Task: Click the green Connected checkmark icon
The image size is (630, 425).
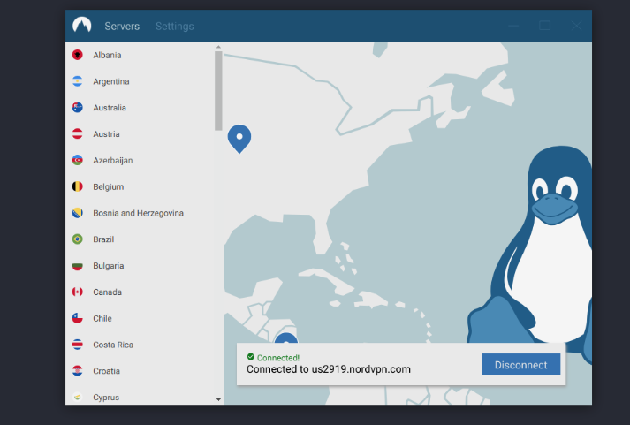Action: (x=251, y=357)
